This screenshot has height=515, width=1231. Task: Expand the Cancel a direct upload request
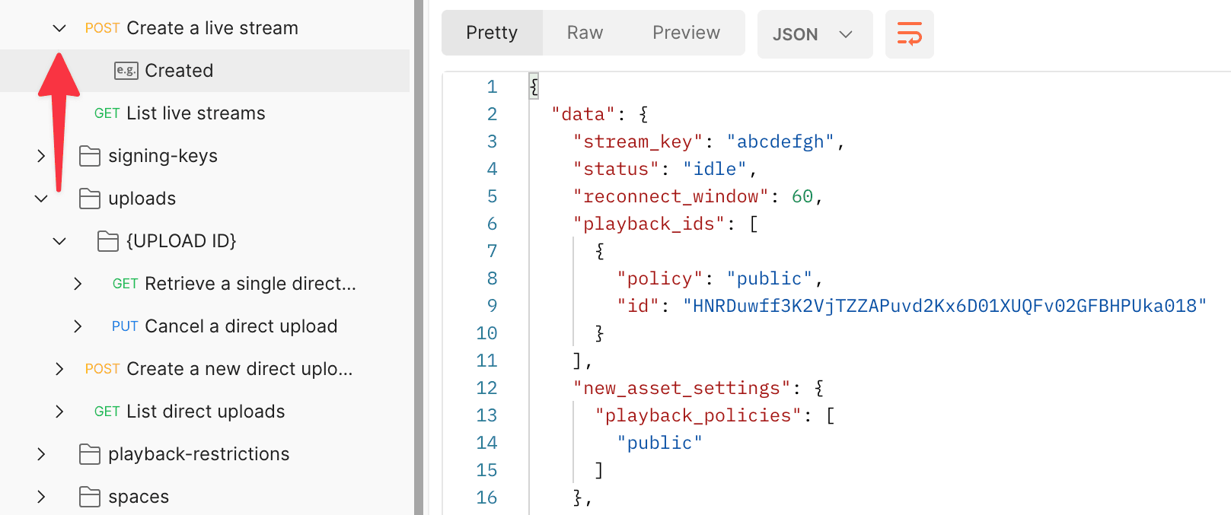(x=78, y=326)
